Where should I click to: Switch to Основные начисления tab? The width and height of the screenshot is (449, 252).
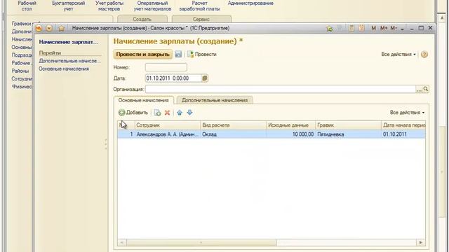click(x=143, y=100)
